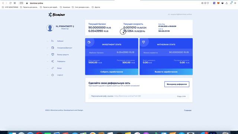The width and height of the screenshot is (238, 134).
Task: Reload the page with refresh icon
Action: tap(10, 3)
